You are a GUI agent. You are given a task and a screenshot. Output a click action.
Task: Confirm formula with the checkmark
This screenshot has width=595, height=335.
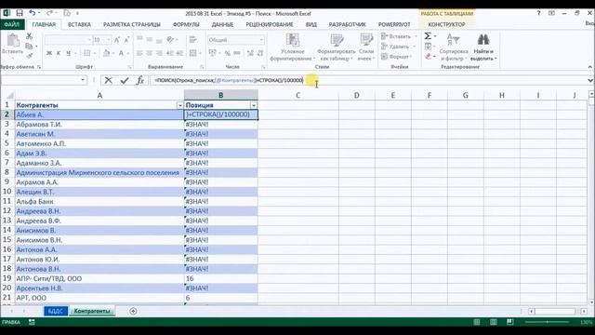125,80
